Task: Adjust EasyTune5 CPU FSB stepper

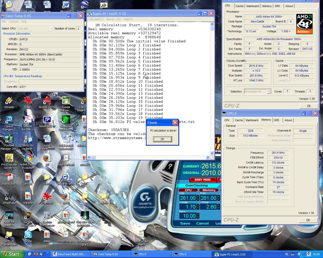Action: point(198,198)
